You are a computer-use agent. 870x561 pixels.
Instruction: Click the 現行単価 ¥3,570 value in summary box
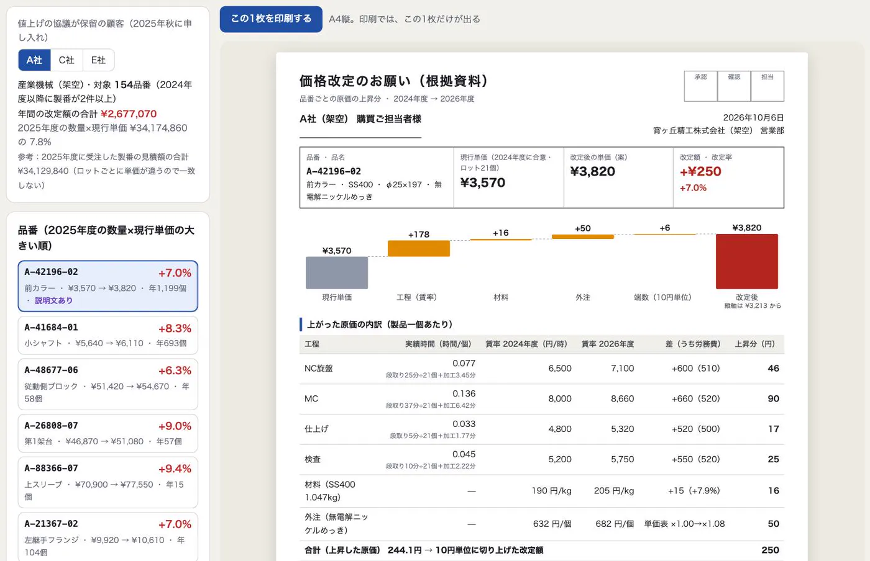(x=483, y=183)
